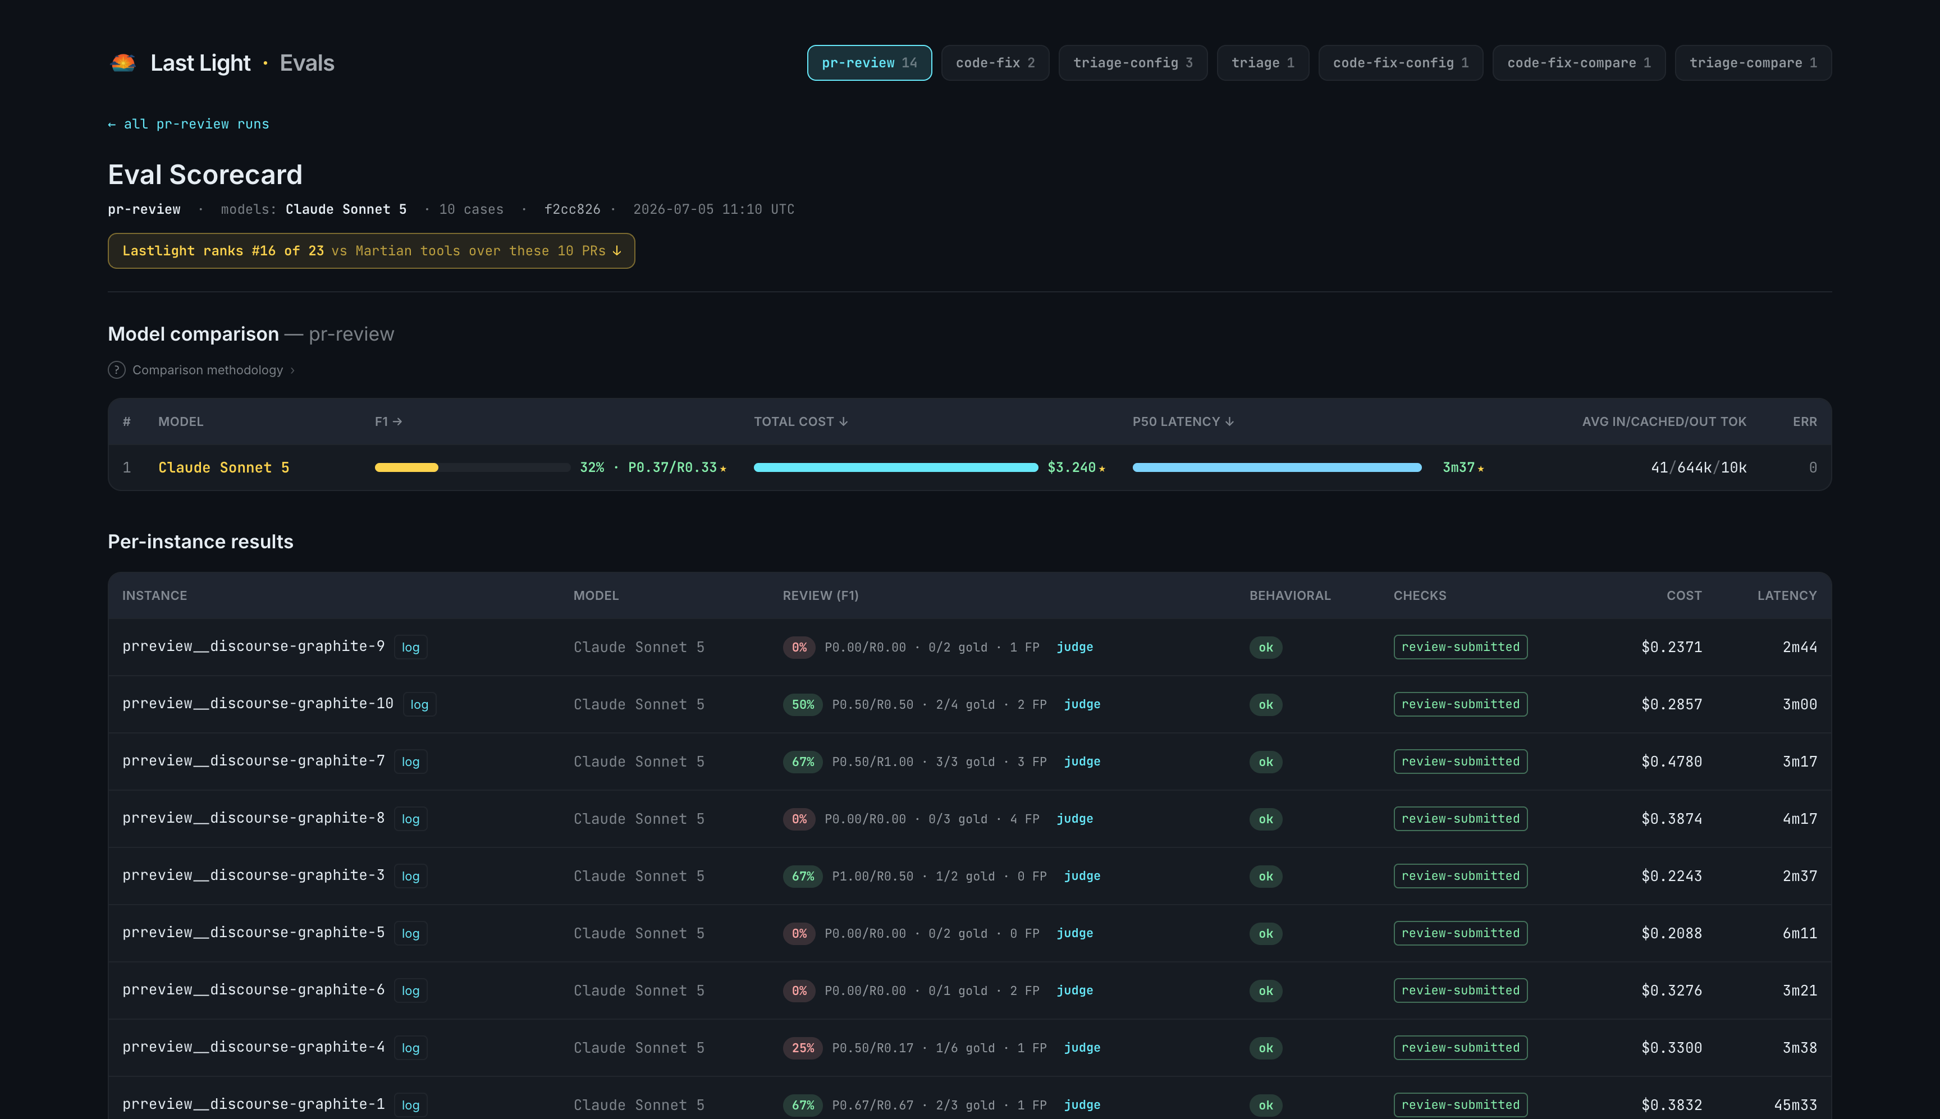
Task: Click Claude Sonnet 5 in model comparison
Action: click(x=223, y=467)
